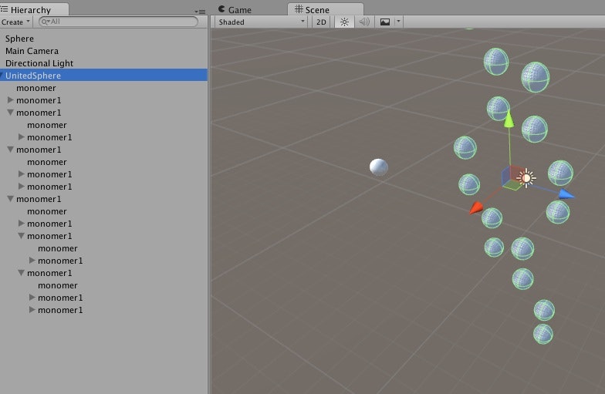Viewport: 605px width, 394px height.
Task: Collapse the UnitedSphere disclosure triangle
Action: click(2, 75)
